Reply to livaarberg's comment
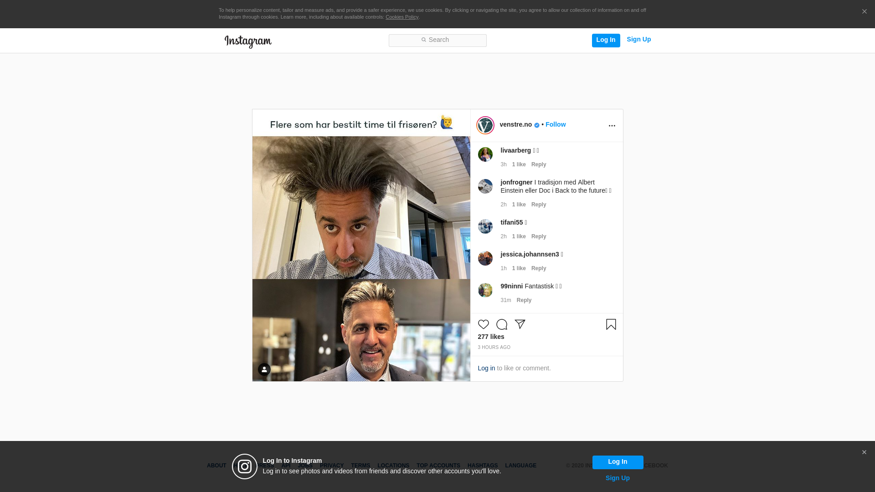The height and width of the screenshot is (492, 875). (x=538, y=164)
